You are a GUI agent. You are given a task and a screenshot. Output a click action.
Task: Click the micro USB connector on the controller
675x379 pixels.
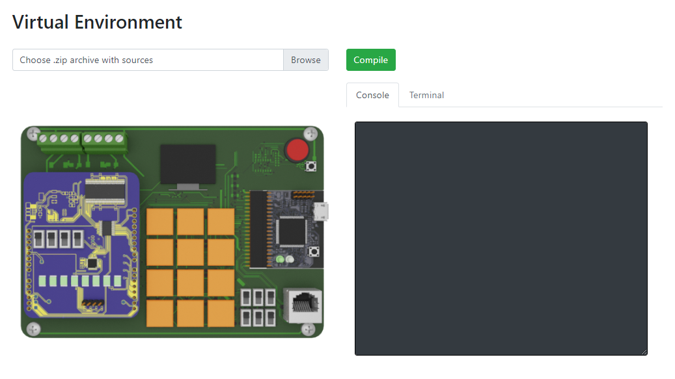click(x=322, y=211)
